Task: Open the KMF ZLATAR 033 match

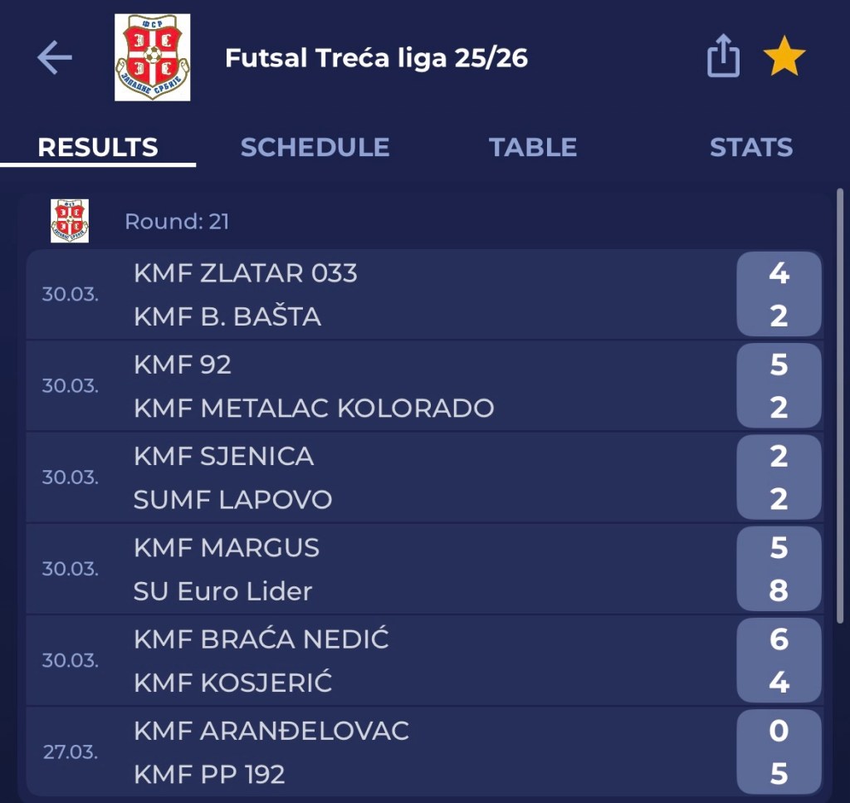Action: point(246,273)
